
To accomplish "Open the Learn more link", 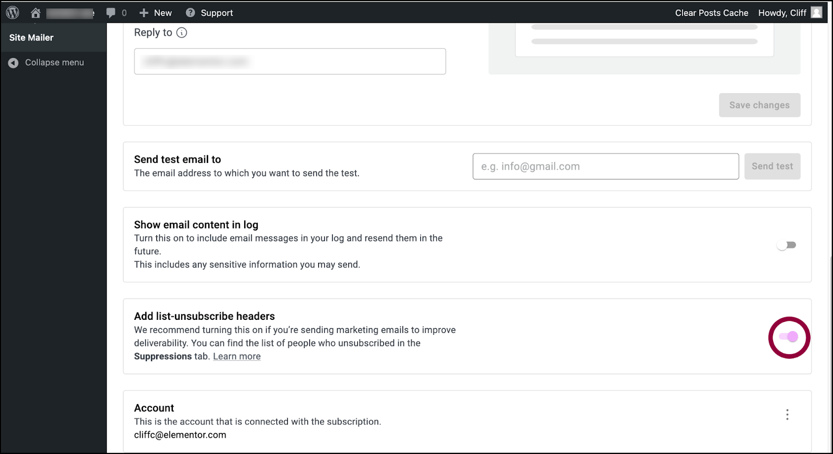I will (x=237, y=356).
